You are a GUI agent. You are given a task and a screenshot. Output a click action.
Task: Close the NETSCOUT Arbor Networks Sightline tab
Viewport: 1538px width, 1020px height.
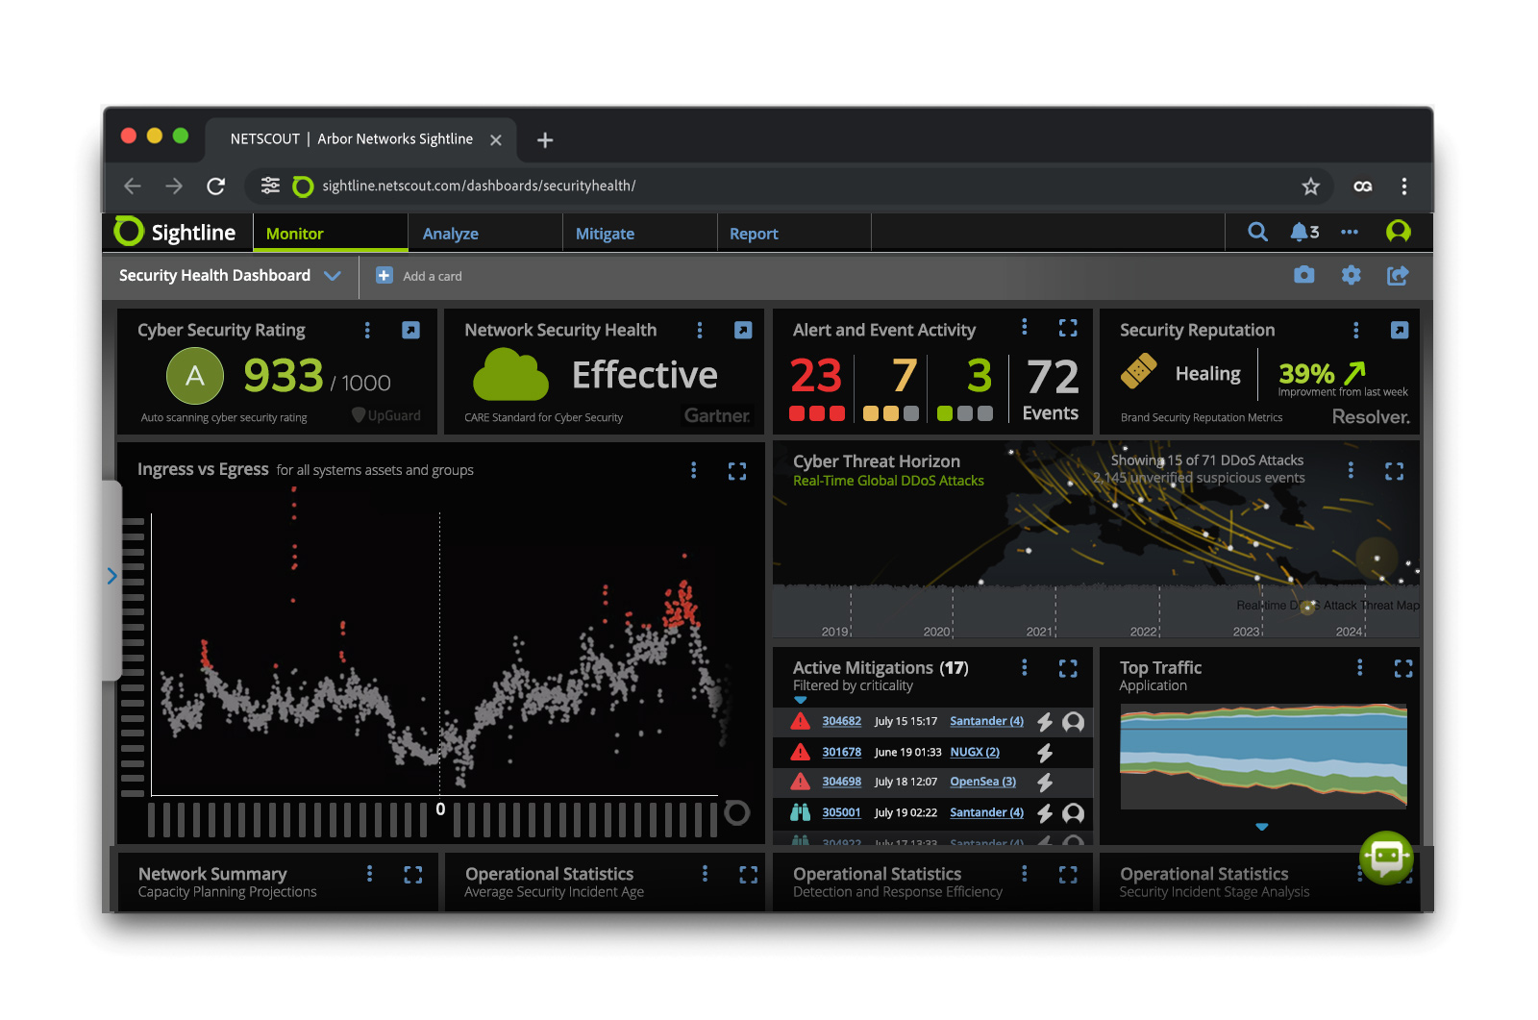pos(496,140)
